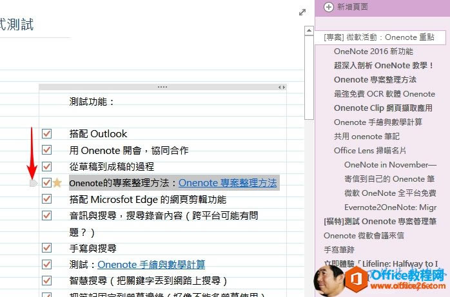This screenshot has width=450, height=297.
Task: Toggle the 手寫與搜尋 checkbox
Action: pyautogui.click(x=46, y=248)
